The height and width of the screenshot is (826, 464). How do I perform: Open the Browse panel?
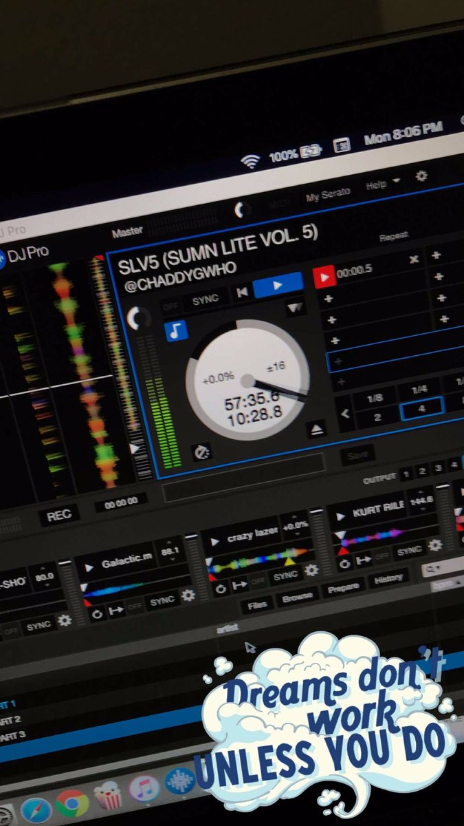coord(298,597)
